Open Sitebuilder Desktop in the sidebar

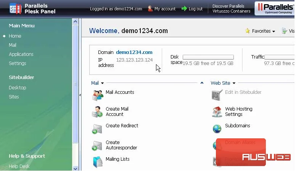pyautogui.click(x=18, y=88)
